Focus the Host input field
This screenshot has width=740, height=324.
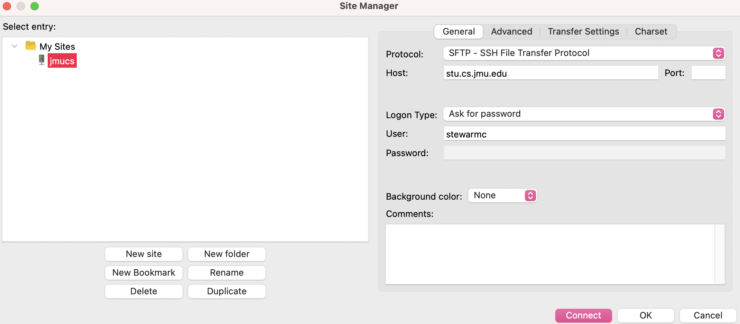[x=551, y=73]
